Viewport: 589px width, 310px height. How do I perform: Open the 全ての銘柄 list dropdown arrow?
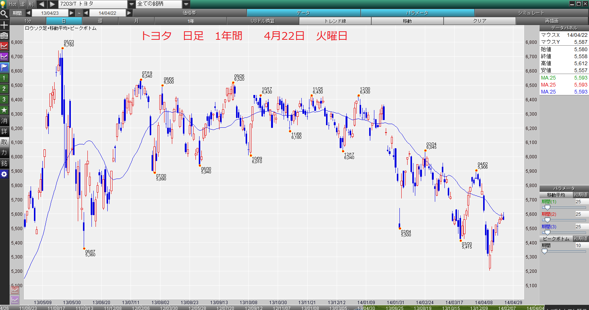(186, 4)
